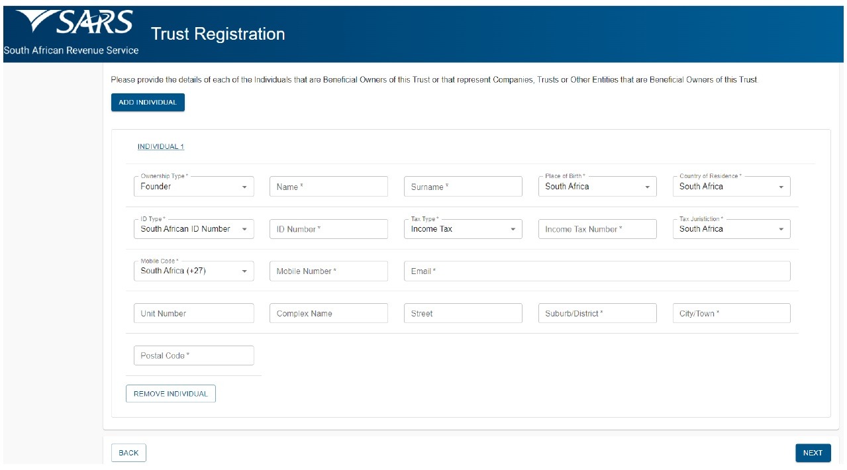Click the Postal Code field
This screenshot has height=470, width=847.
click(193, 355)
